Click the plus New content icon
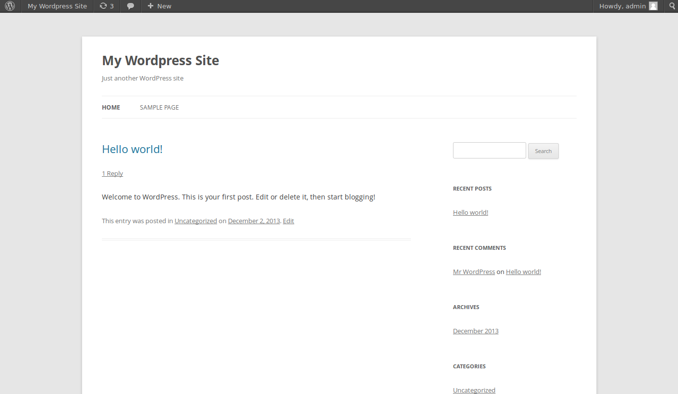 pyautogui.click(x=150, y=6)
